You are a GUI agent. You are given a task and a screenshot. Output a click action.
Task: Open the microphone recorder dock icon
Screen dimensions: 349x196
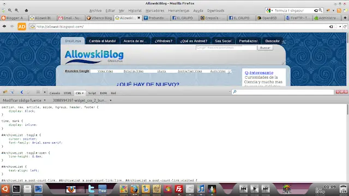tap(212, 189)
